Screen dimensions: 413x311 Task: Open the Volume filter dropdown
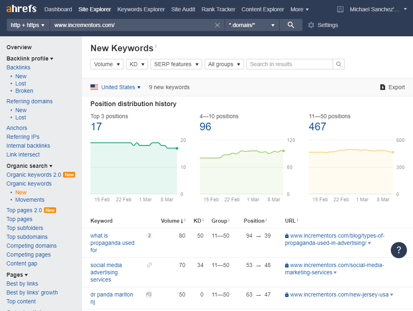[x=107, y=64]
